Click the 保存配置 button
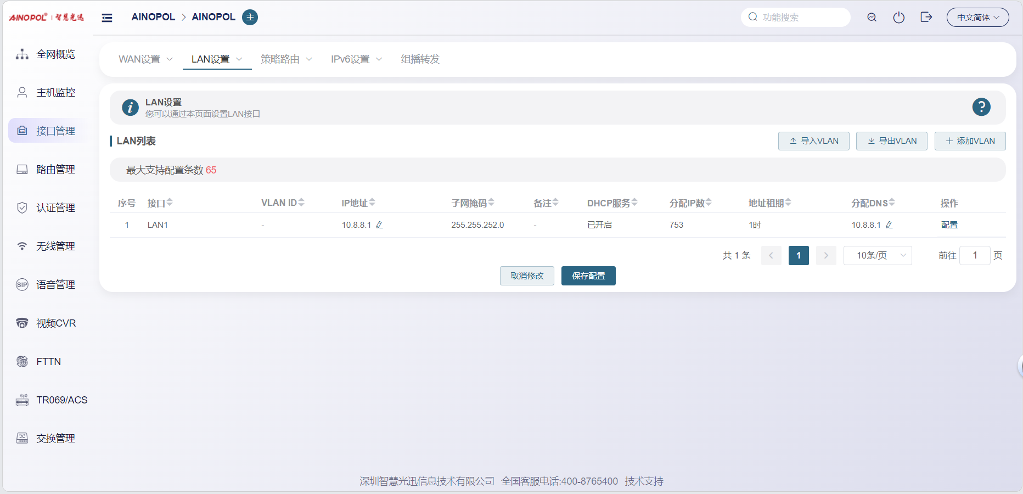The image size is (1023, 494). pyautogui.click(x=588, y=276)
